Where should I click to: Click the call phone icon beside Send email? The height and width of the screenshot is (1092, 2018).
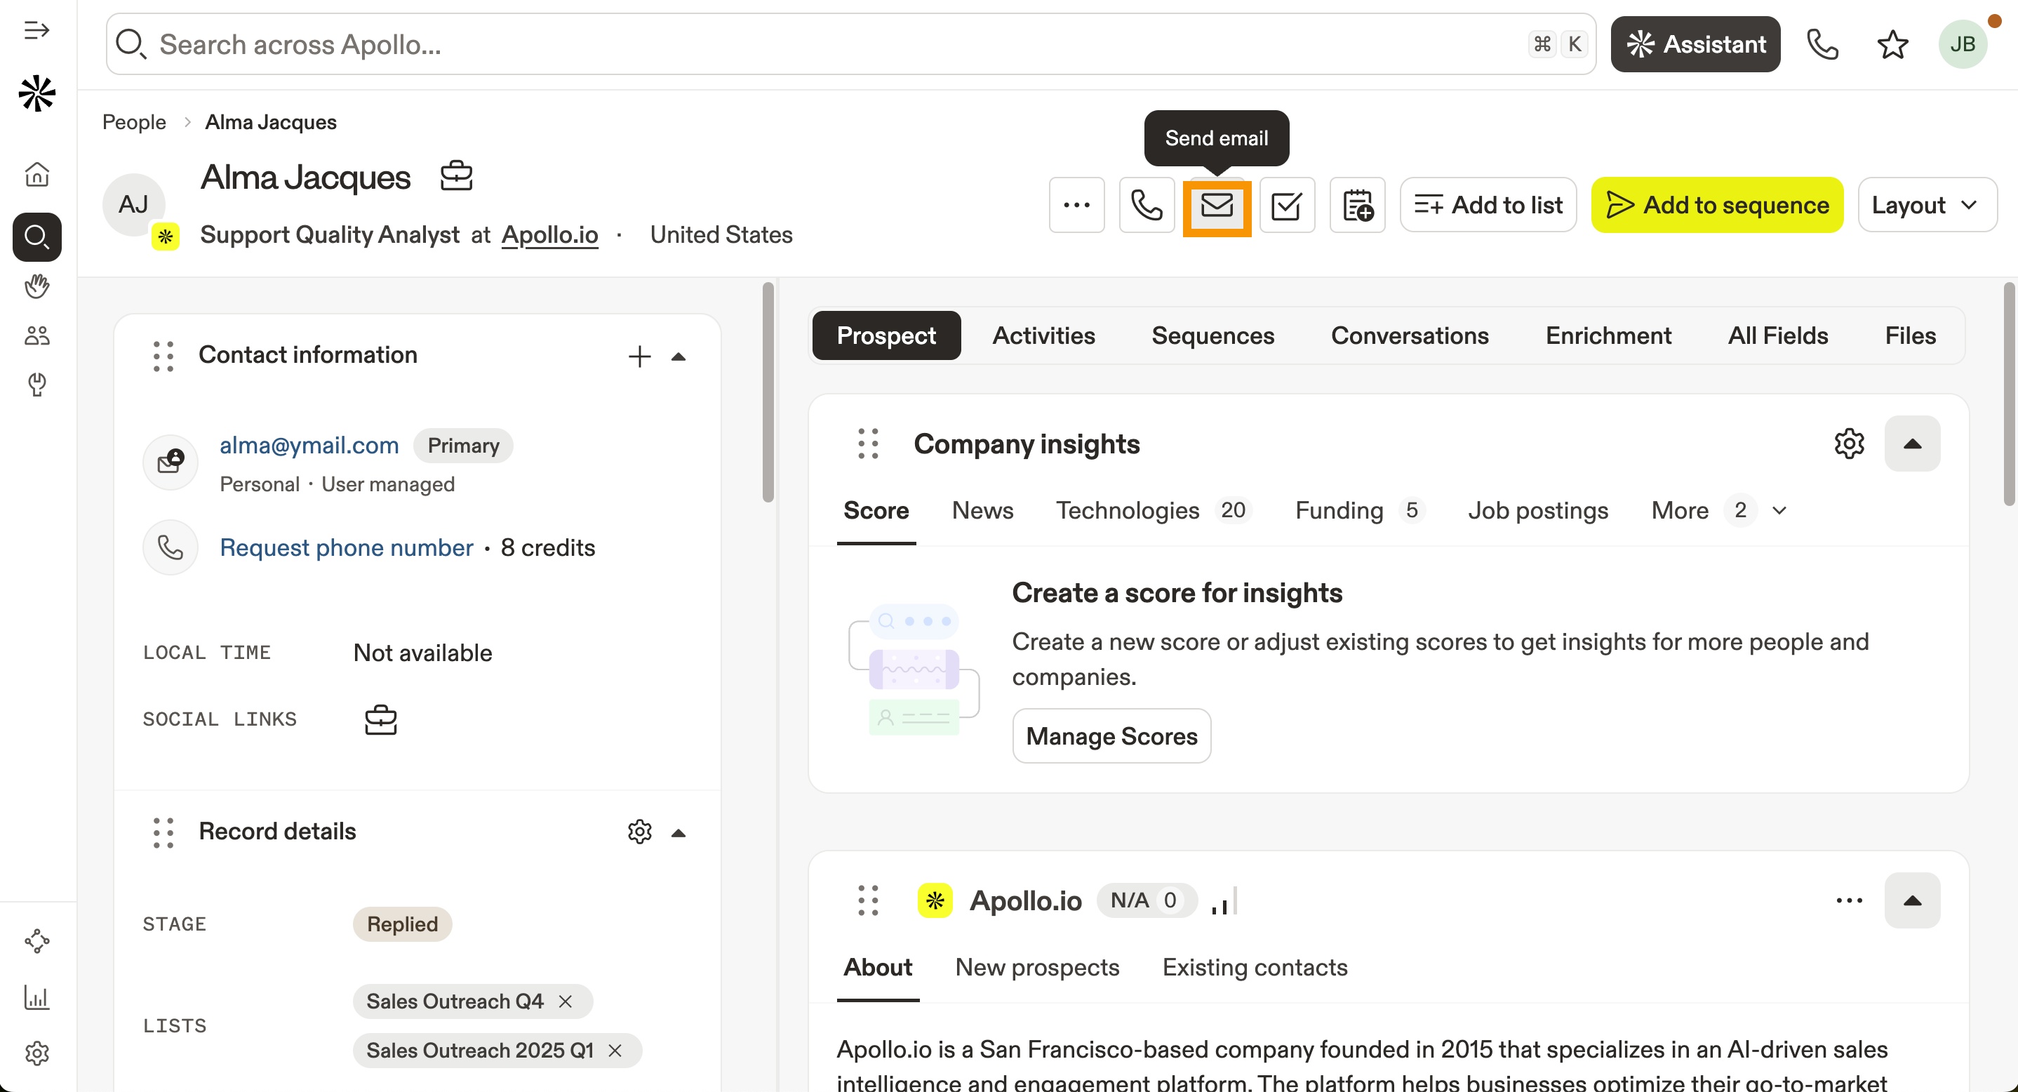pyautogui.click(x=1146, y=206)
